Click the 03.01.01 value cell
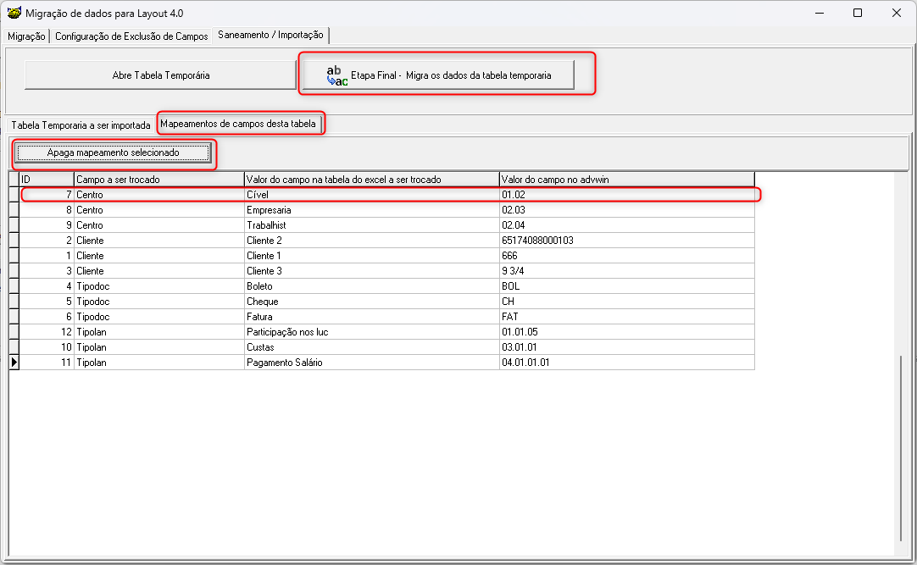The width and height of the screenshot is (917, 565). (627, 346)
